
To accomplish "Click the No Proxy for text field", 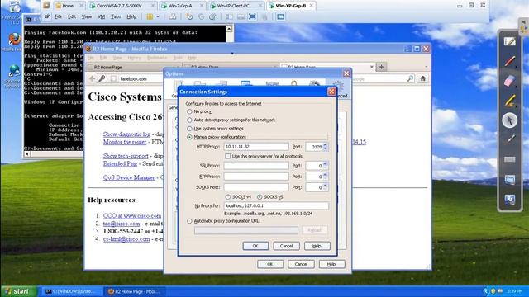I will pos(276,205).
